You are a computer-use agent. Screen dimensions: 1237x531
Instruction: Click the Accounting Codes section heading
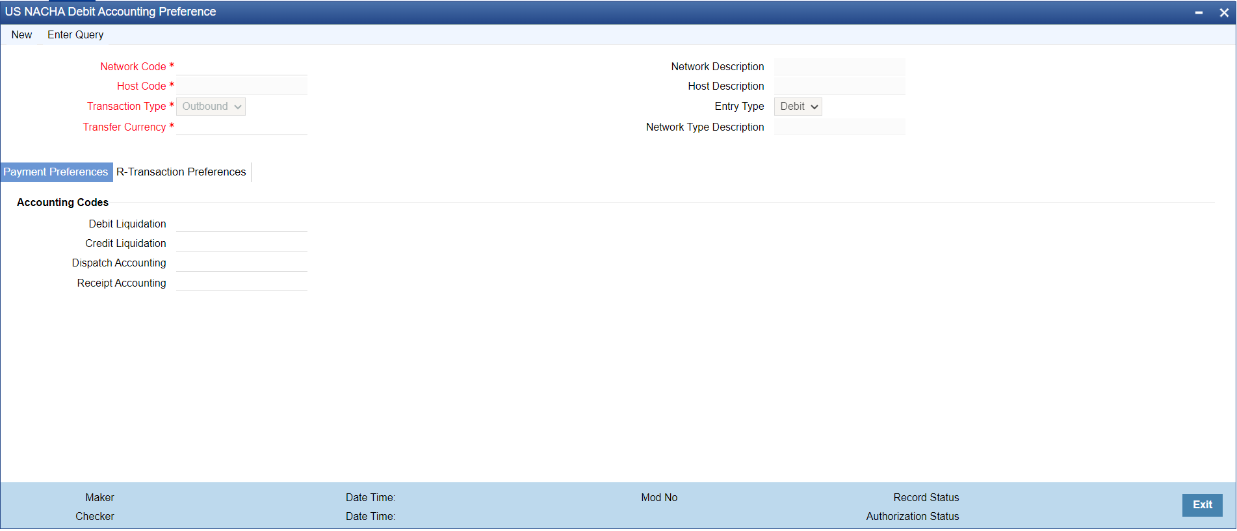tap(62, 202)
